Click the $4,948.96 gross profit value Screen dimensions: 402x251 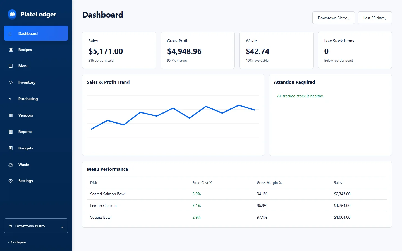coord(184,51)
